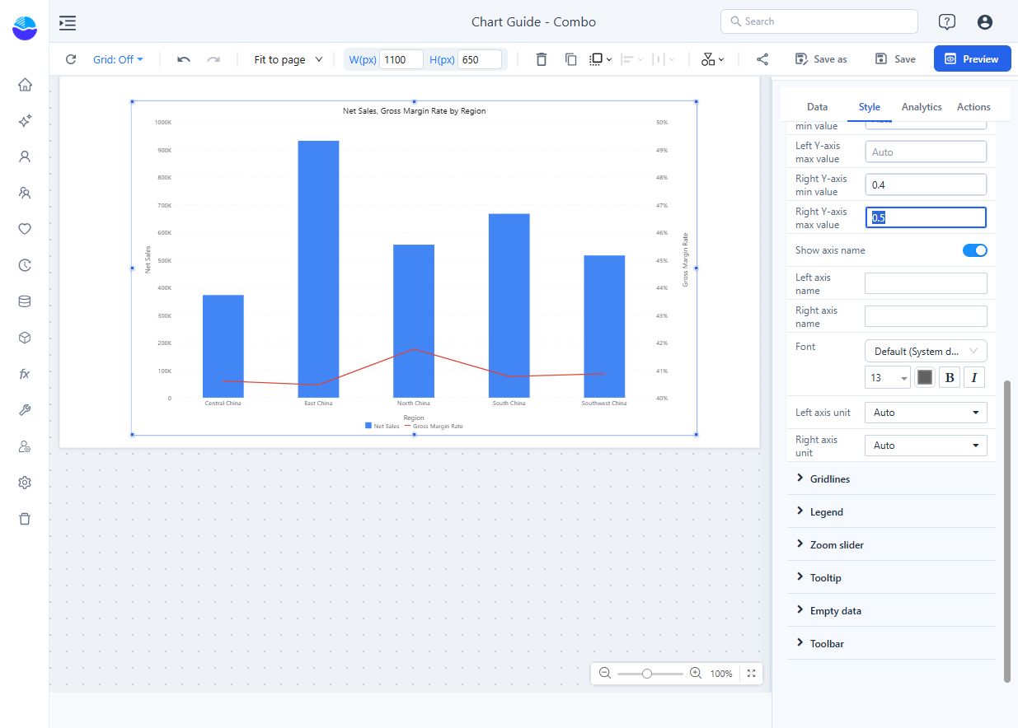Toggle the sidebar menu collapse button
The image size is (1018, 728).
(x=68, y=22)
